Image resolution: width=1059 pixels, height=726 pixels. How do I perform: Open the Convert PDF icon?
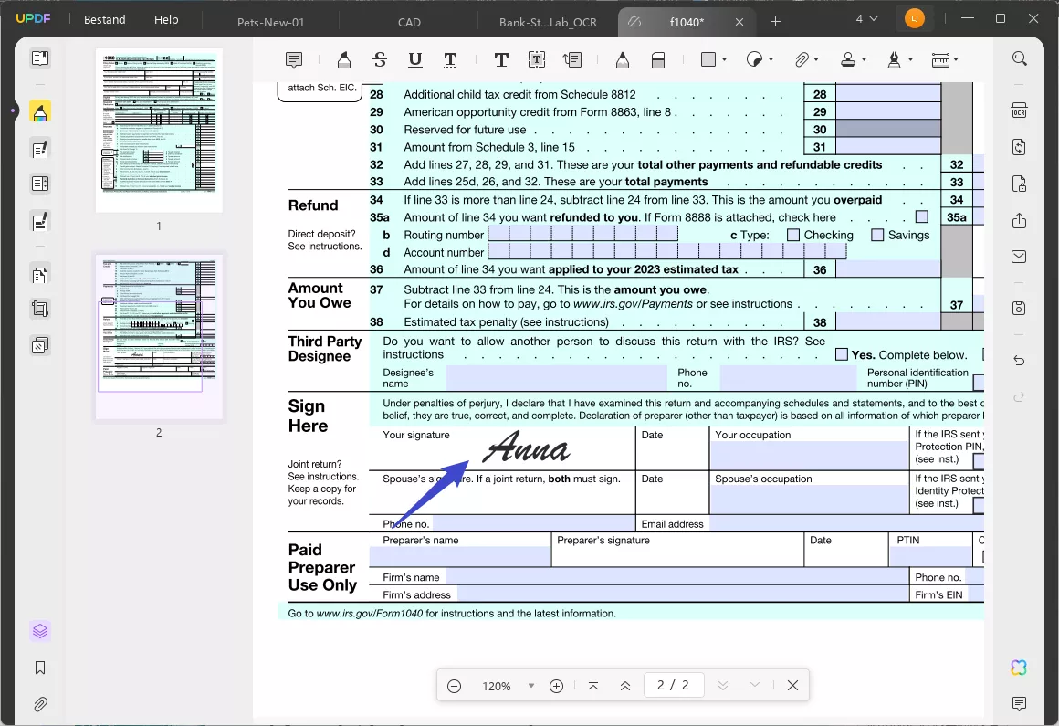pos(1019,146)
